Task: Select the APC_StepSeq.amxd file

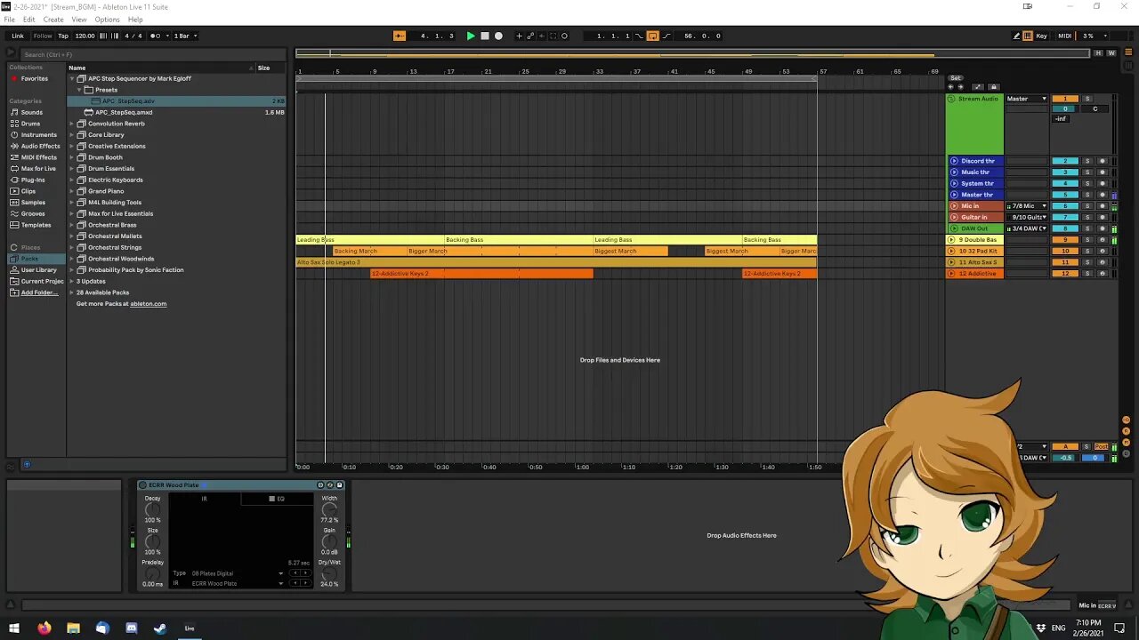Action: coord(124,112)
